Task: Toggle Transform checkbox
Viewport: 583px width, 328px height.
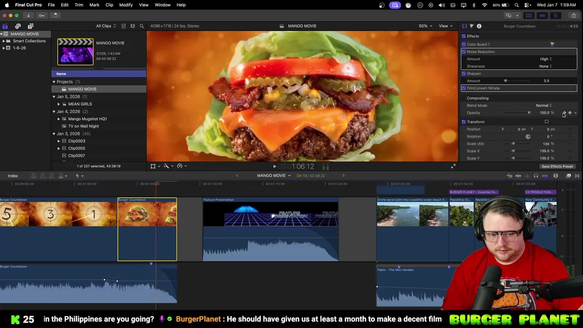Action: click(464, 122)
